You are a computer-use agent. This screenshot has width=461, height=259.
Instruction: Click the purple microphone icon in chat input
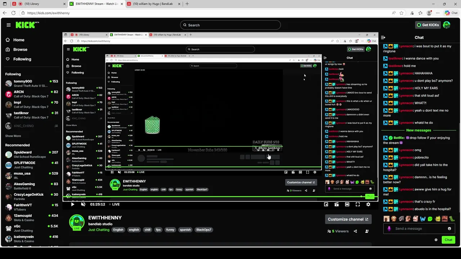389,228
